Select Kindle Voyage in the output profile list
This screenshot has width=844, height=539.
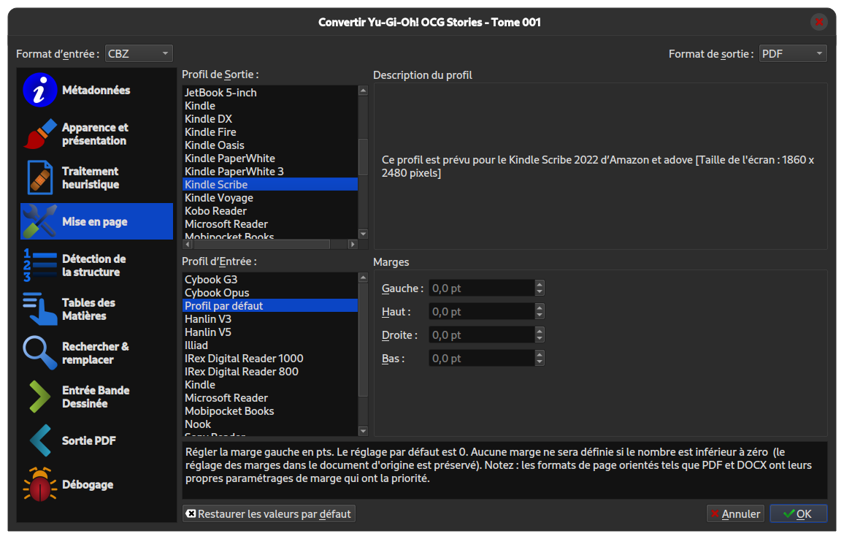click(219, 197)
